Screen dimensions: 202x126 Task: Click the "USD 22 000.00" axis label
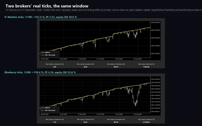(x=156, y=89)
